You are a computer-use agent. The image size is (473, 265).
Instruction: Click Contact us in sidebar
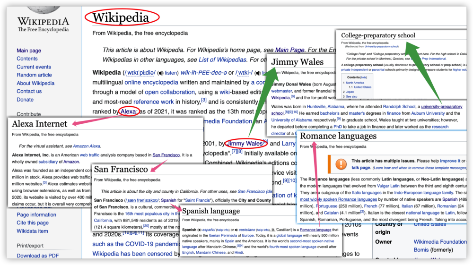pos(29,91)
